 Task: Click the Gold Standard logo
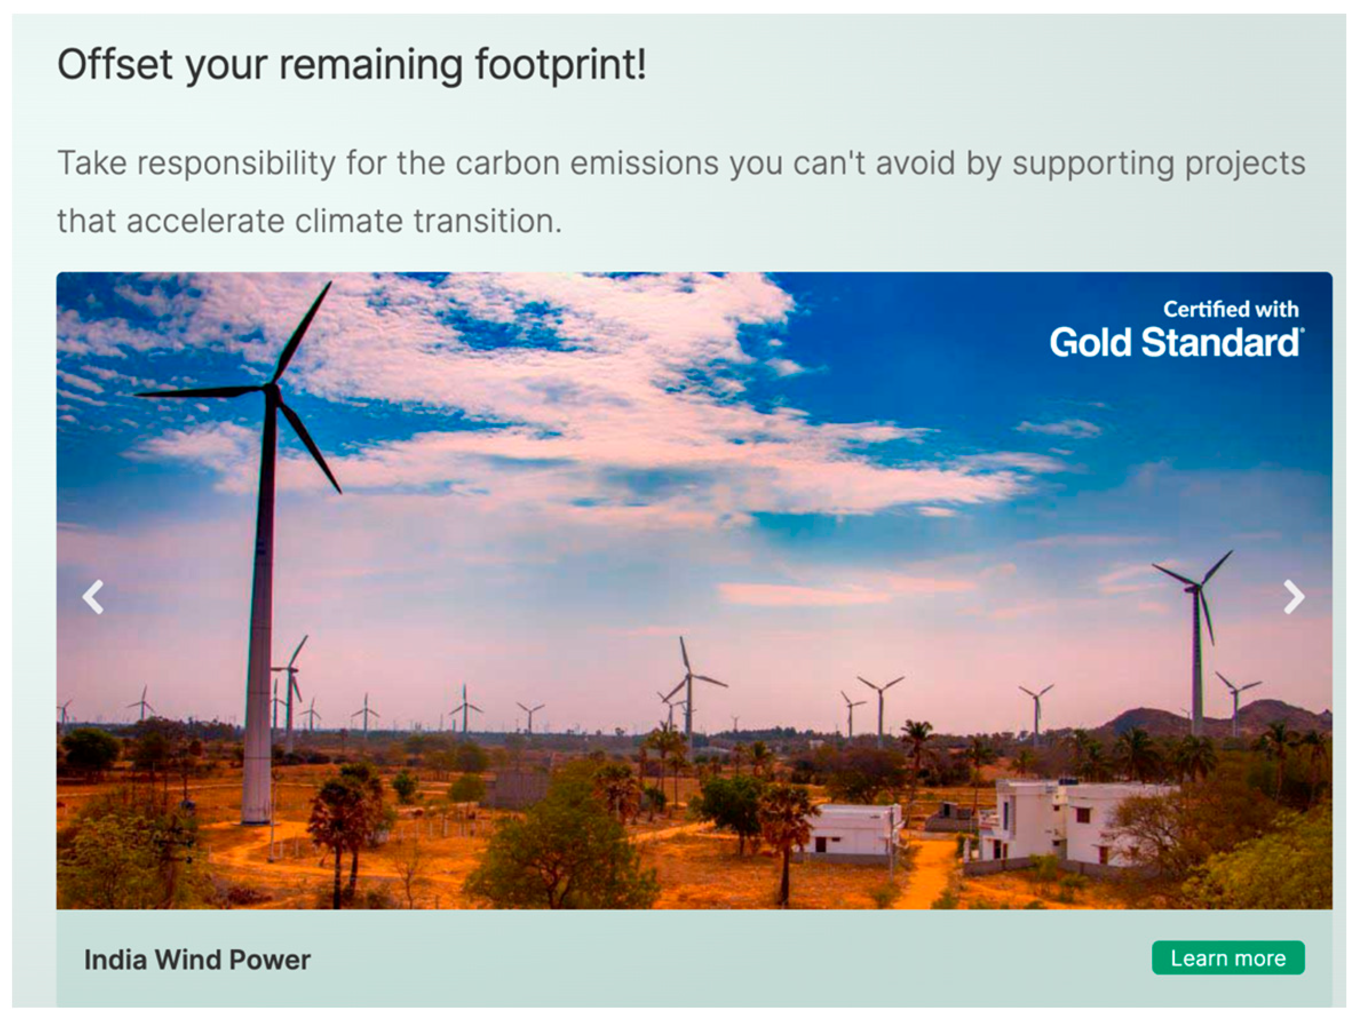pos(1176,343)
